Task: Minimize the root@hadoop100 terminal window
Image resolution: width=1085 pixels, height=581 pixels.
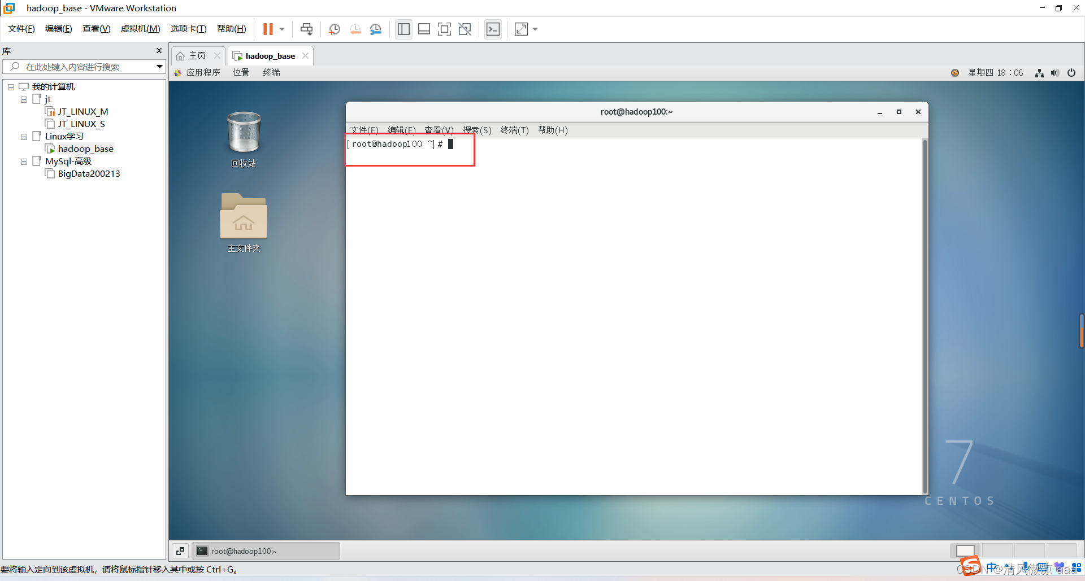Action: click(880, 112)
